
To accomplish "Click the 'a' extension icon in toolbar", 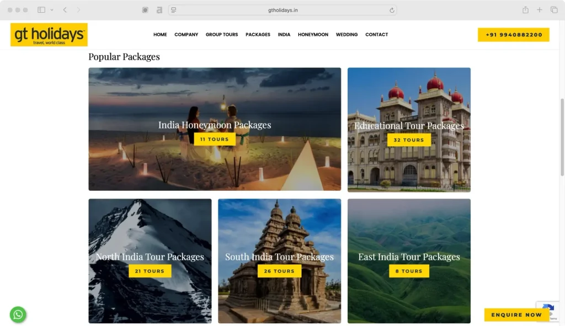I will click(x=159, y=10).
